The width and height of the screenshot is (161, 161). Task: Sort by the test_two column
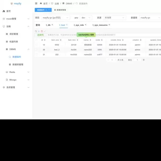click(78, 40)
